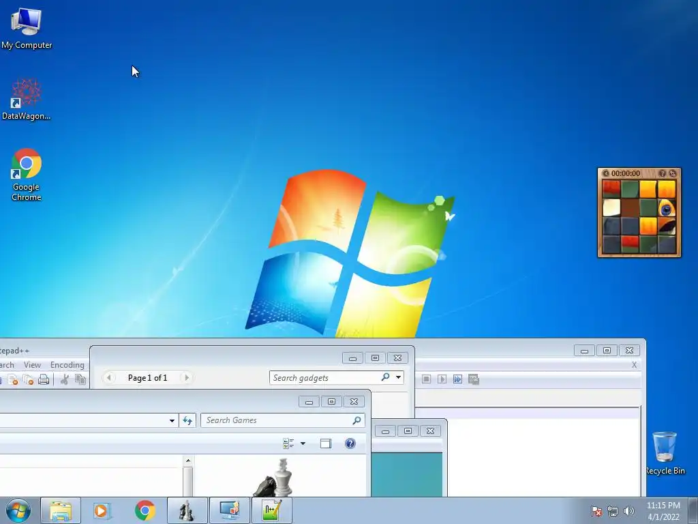The height and width of the screenshot is (524, 698).
Task: Close the Gadgets window
Action: tap(397, 358)
